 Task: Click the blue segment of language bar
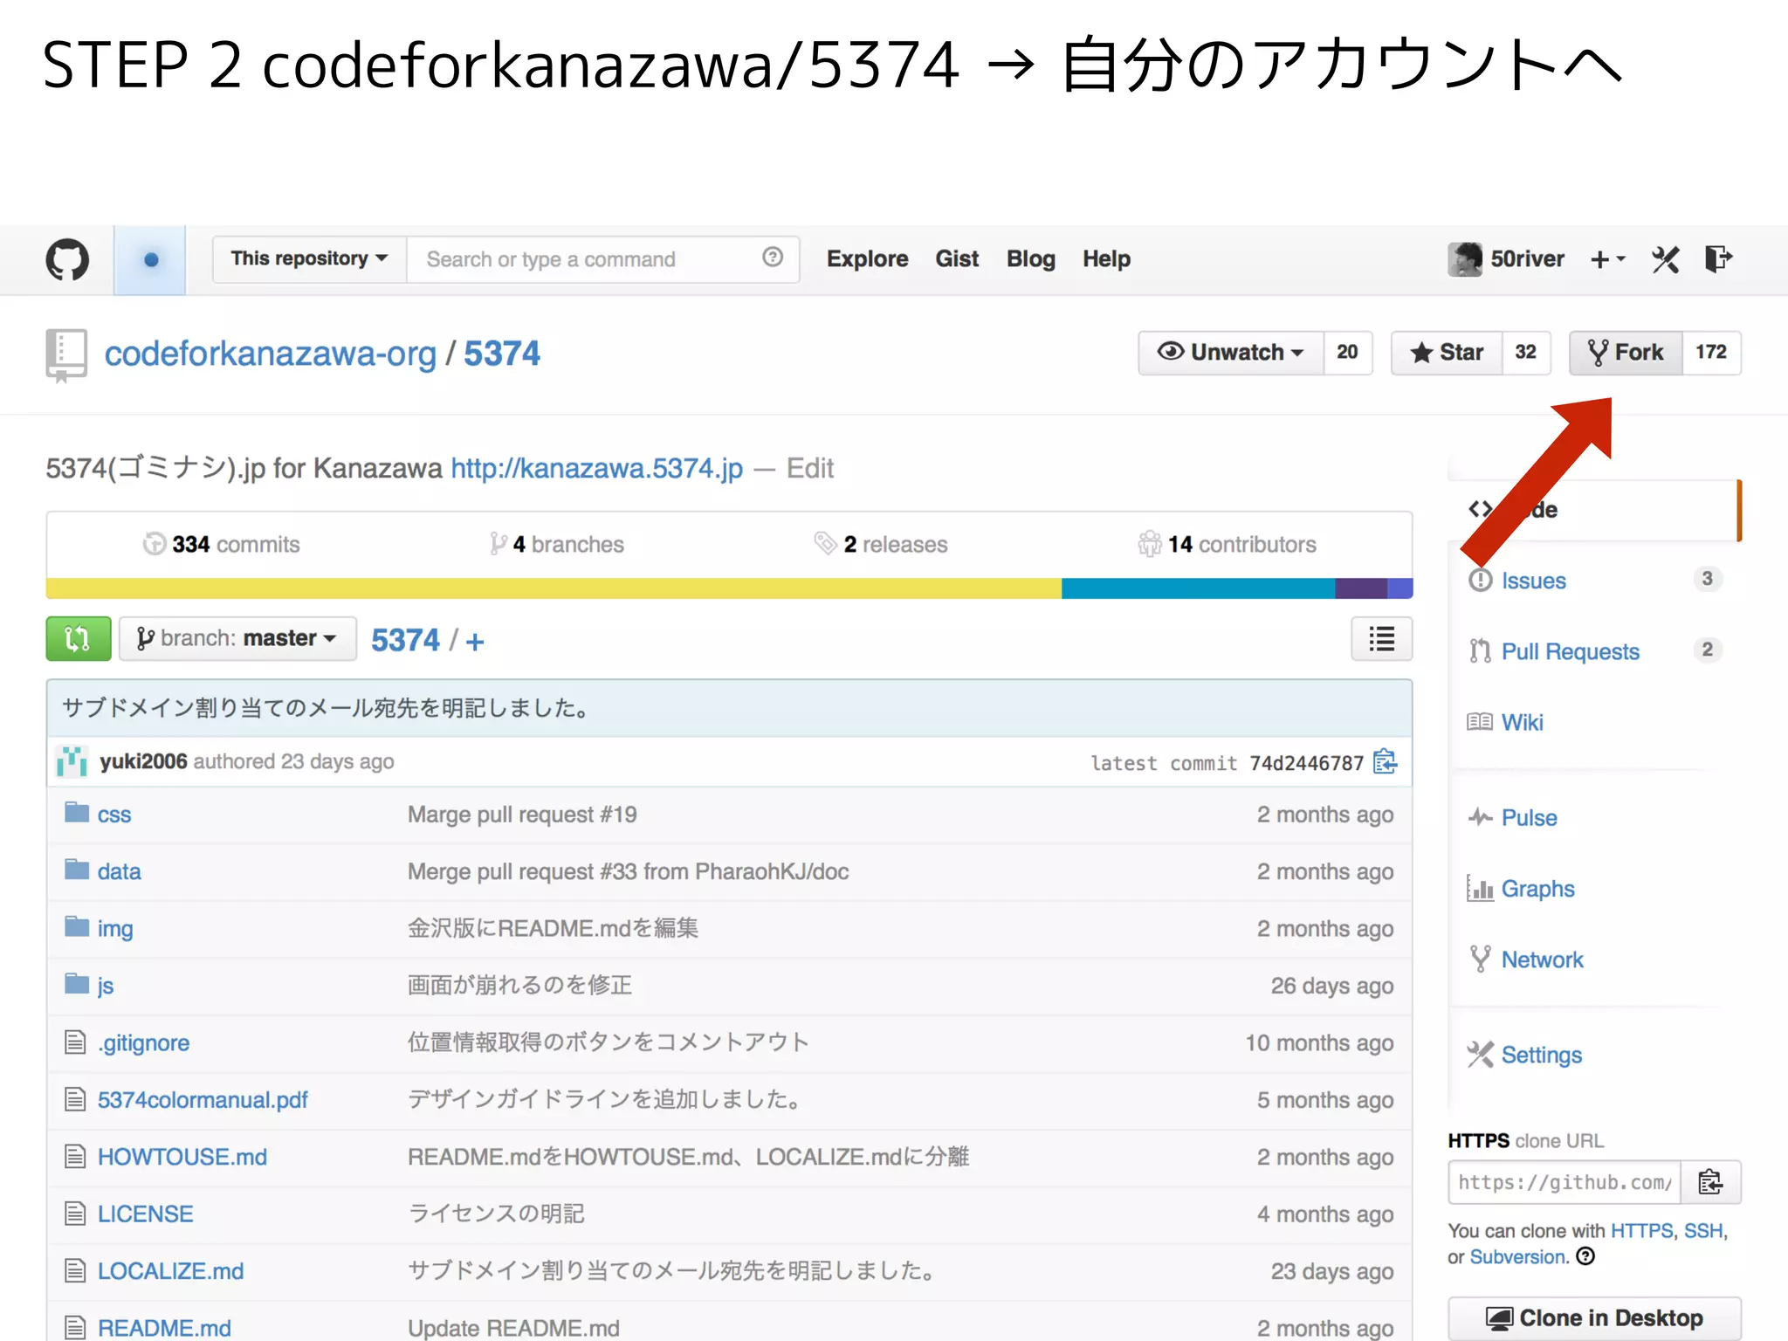pos(1198,588)
